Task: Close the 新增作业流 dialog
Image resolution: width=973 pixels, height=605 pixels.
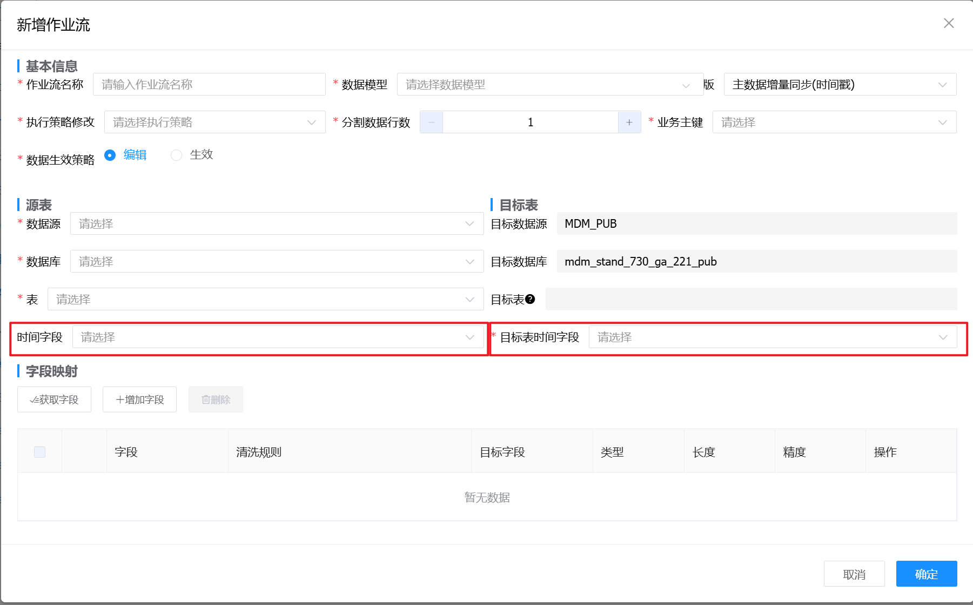Action: [949, 23]
